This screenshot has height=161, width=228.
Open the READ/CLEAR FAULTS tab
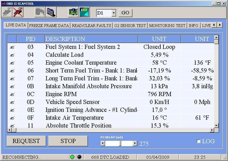pos(92,26)
